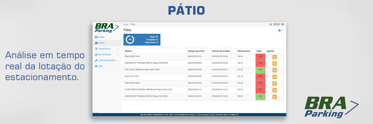The width and height of the screenshot is (373, 124).
Task: Click the Início breadcrumb link
Action: click(126, 24)
